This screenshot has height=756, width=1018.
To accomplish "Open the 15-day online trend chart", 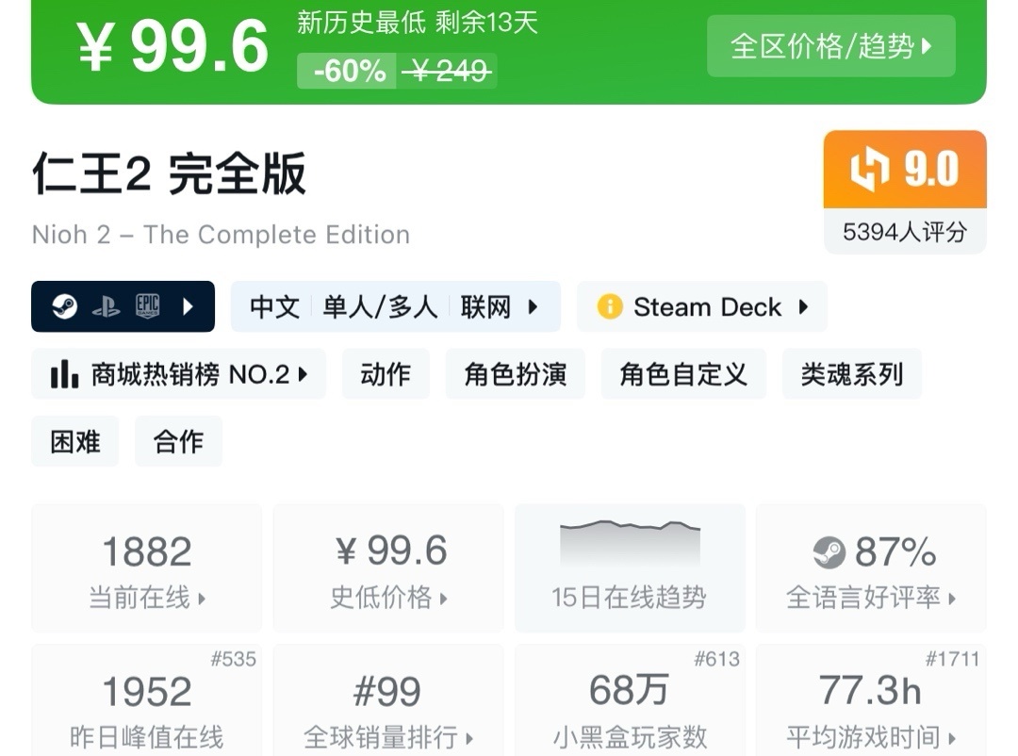I will 629,567.
